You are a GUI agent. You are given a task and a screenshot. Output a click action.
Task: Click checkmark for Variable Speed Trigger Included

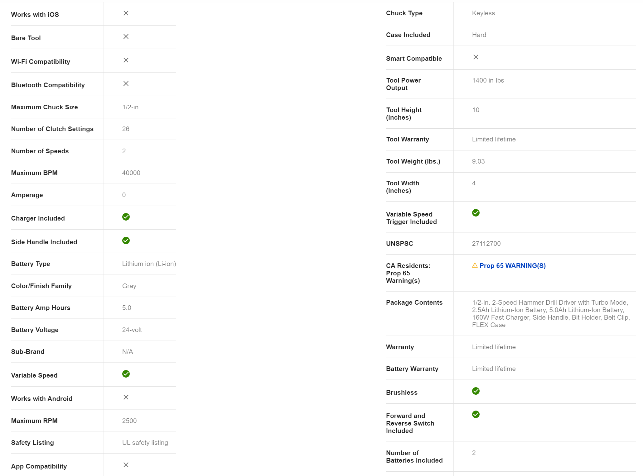476,213
